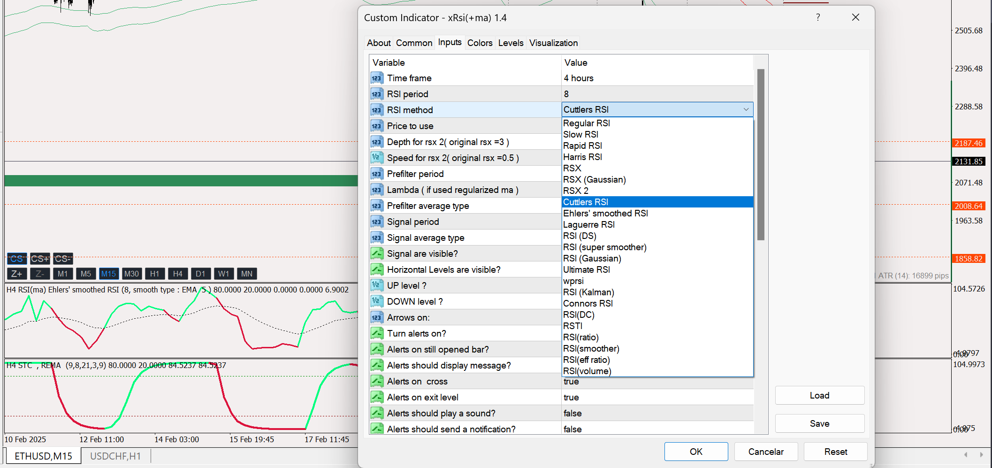Screen dimensions: 992x468
Task: Choose Harris RSI from the list
Action: click(x=657, y=157)
